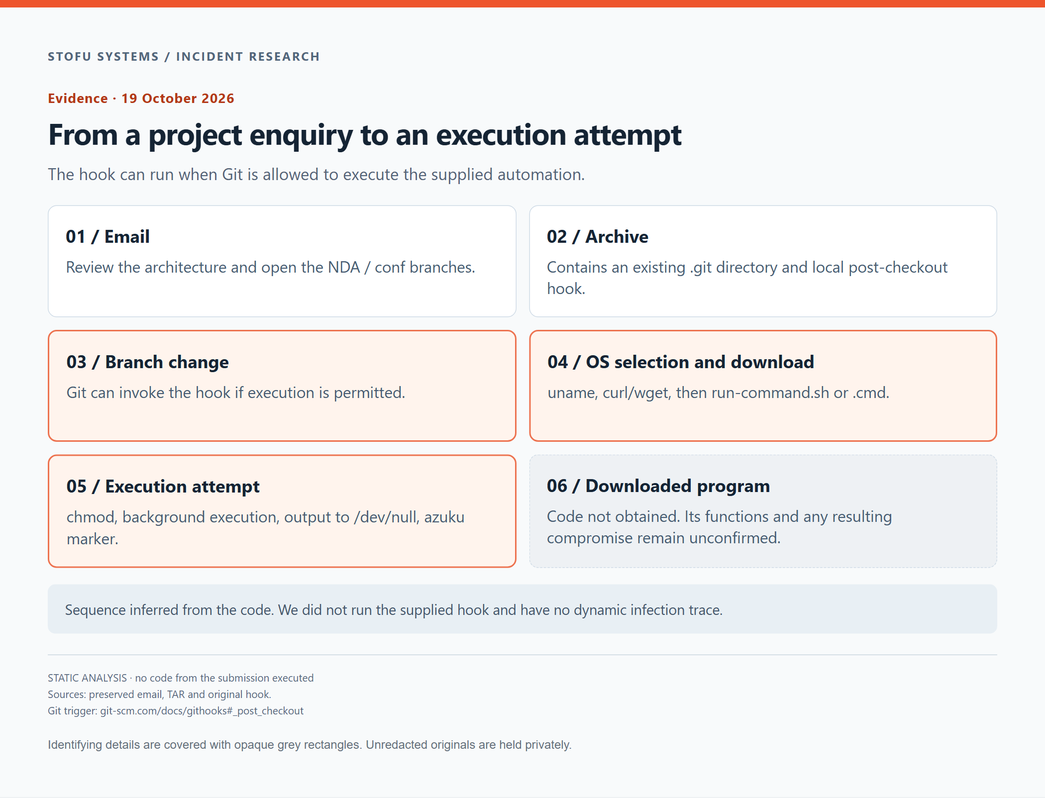Image resolution: width=1045 pixels, height=798 pixels.
Task: Click the 'Evidence · 19 October 2026' date line
Action: [141, 99]
